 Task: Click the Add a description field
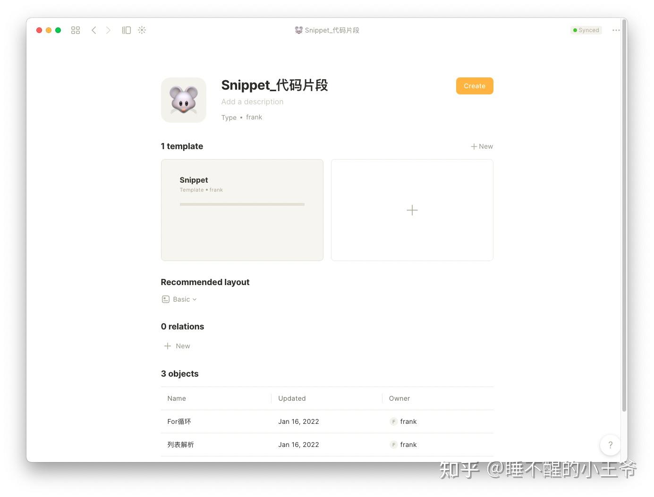pos(252,101)
